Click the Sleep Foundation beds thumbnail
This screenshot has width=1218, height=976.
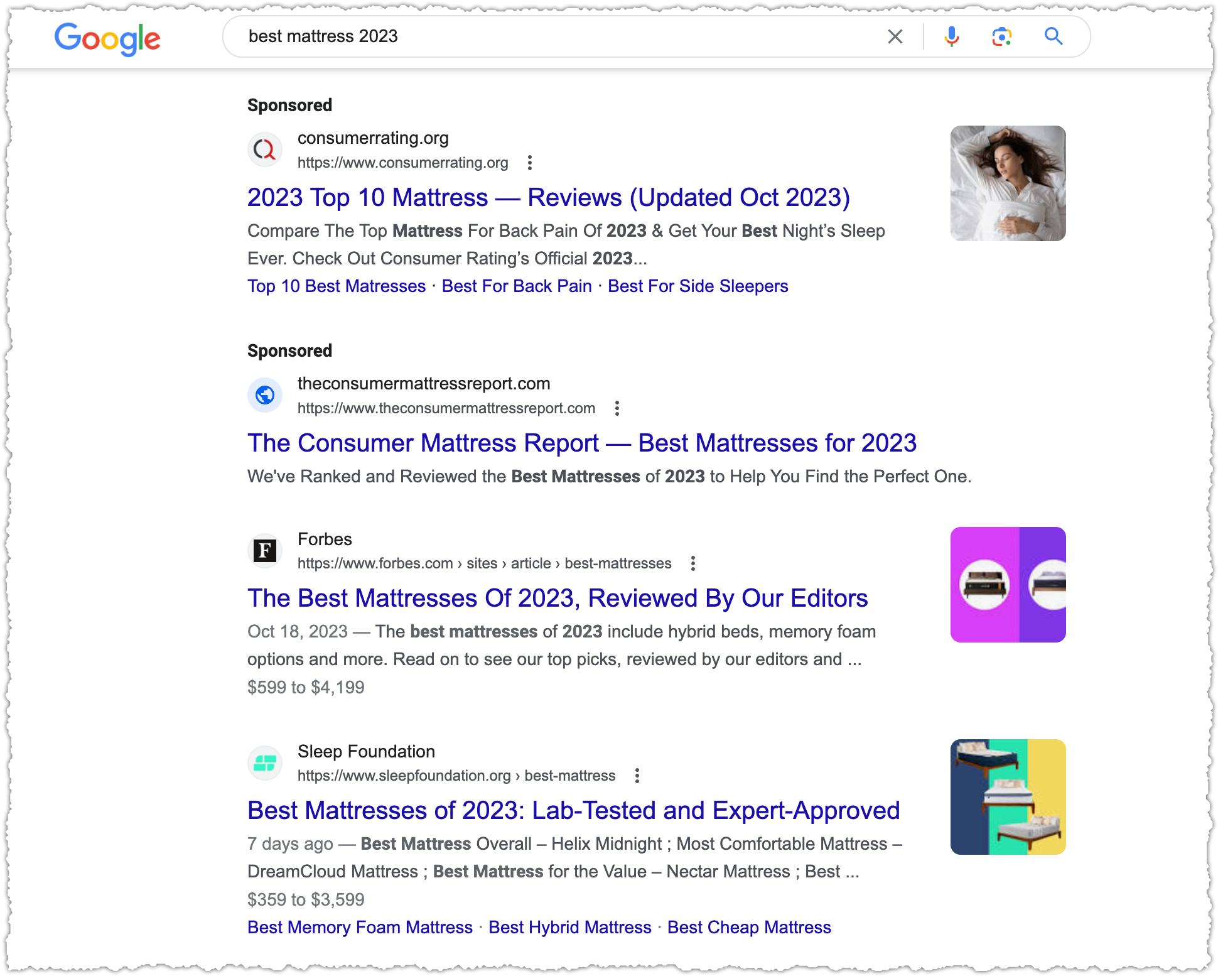pyautogui.click(x=1008, y=797)
